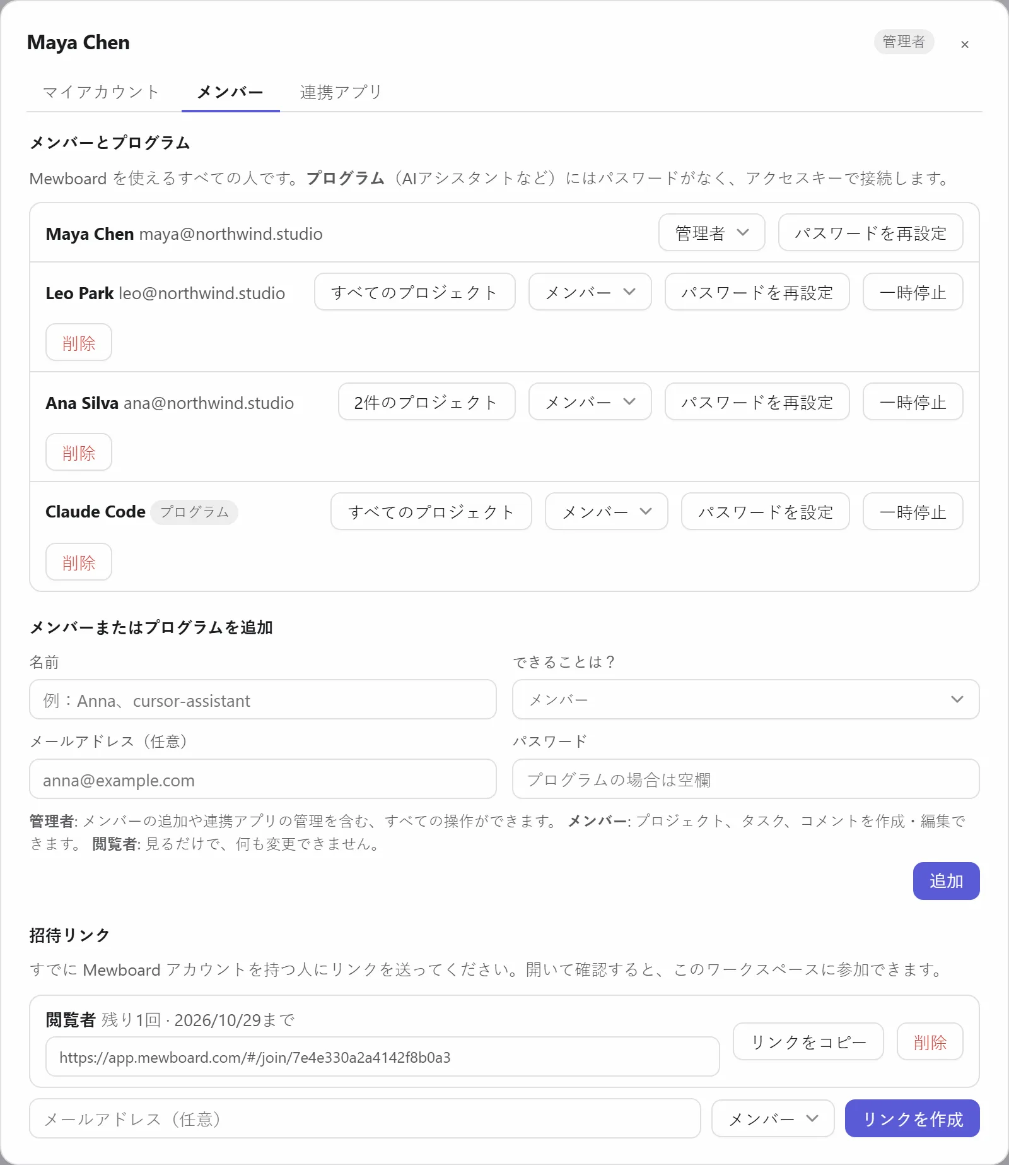Close the settings dialog with the × icon
The width and height of the screenshot is (1009, 1165).
point(964,44)
